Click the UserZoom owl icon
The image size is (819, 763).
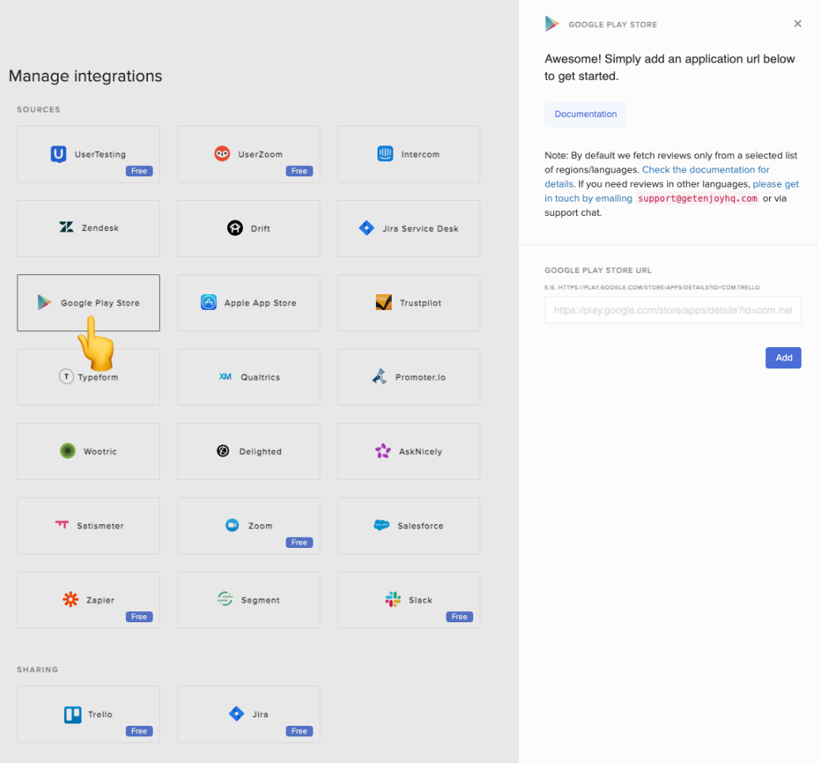pos(222,153)
